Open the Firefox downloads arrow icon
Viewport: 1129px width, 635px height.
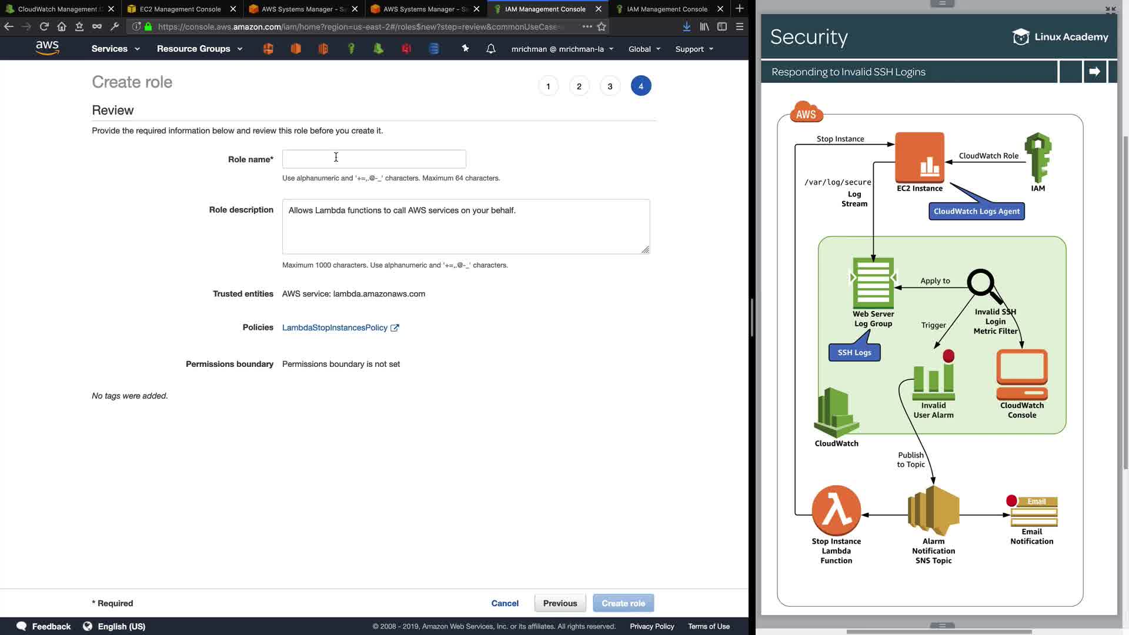coord(686,26)
